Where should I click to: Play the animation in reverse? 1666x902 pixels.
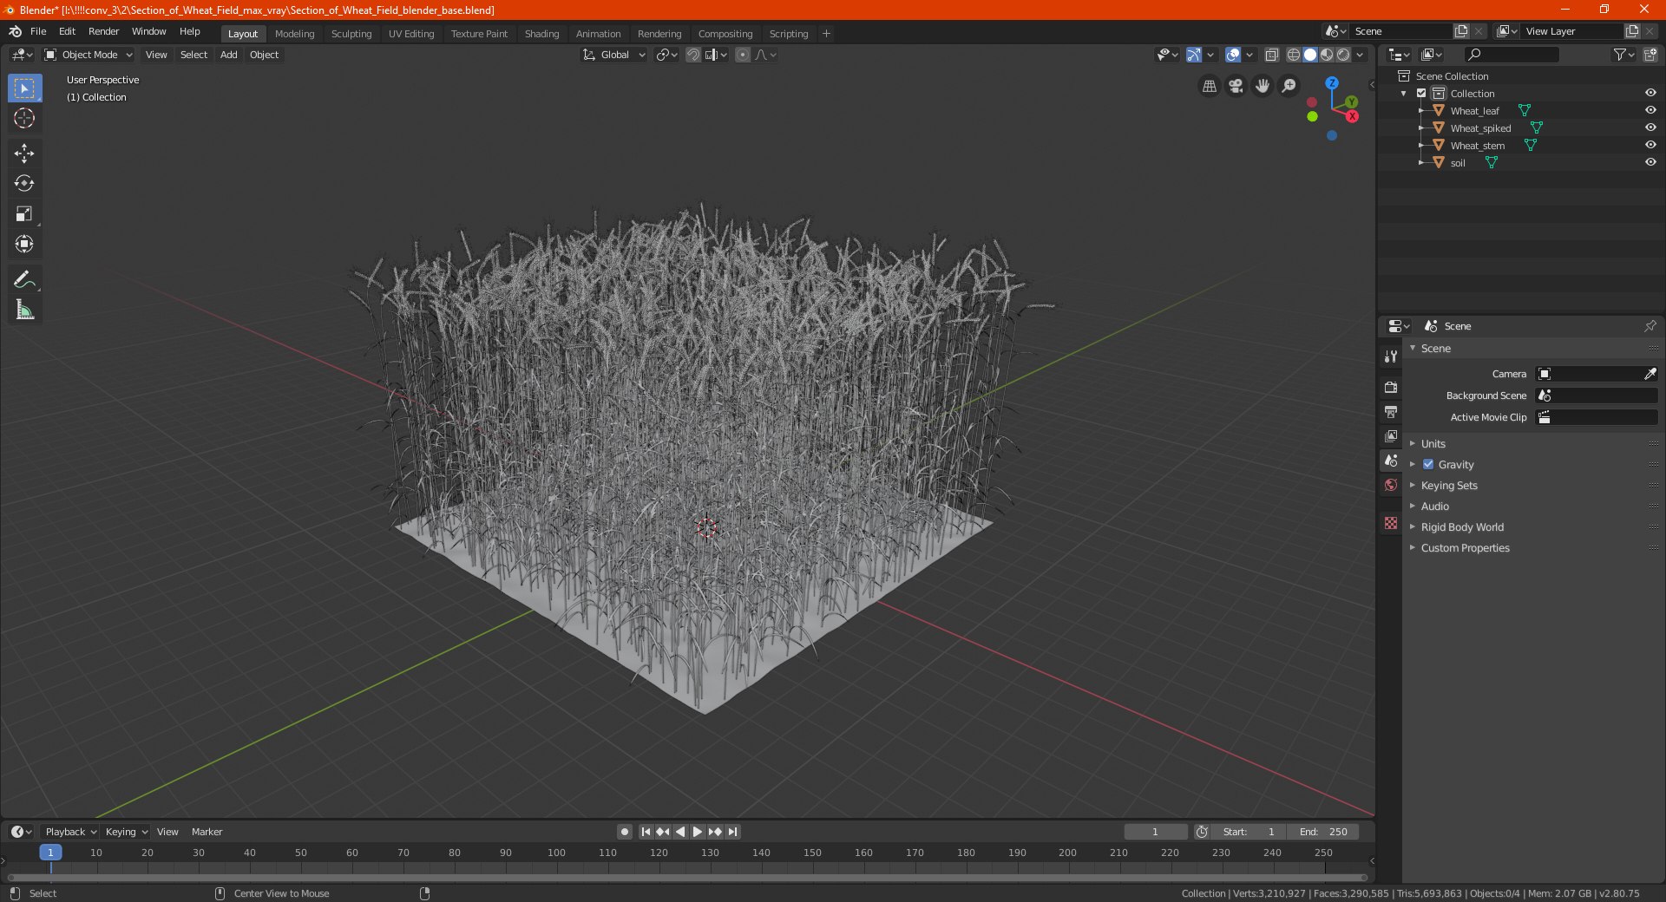coord(680,832)
